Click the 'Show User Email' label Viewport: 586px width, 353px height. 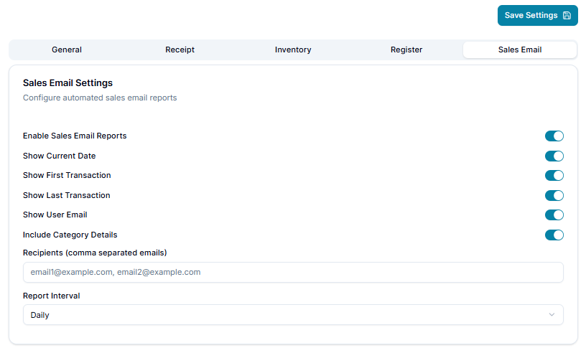pyautogui.click(x=55, y=215)
